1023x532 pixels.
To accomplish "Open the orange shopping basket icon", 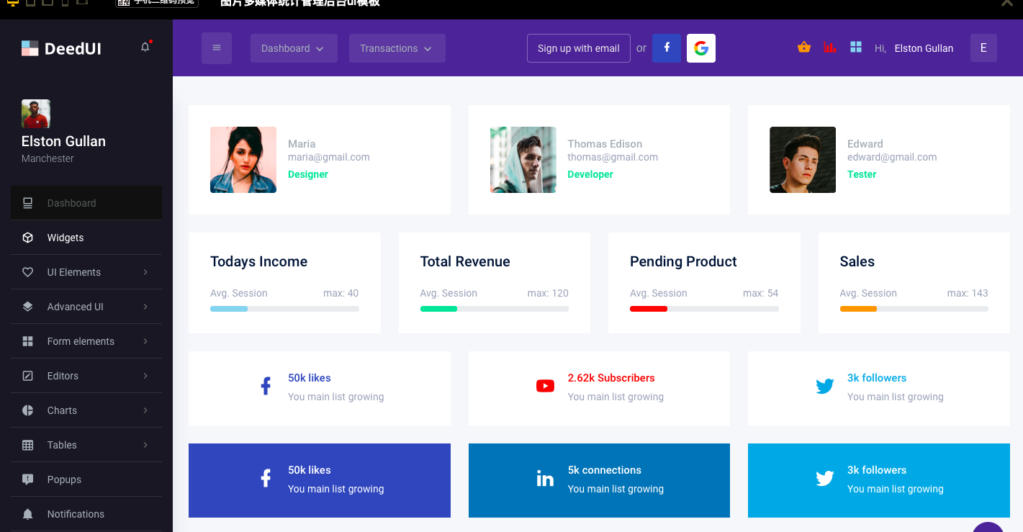I will click(x=804, y=48).
